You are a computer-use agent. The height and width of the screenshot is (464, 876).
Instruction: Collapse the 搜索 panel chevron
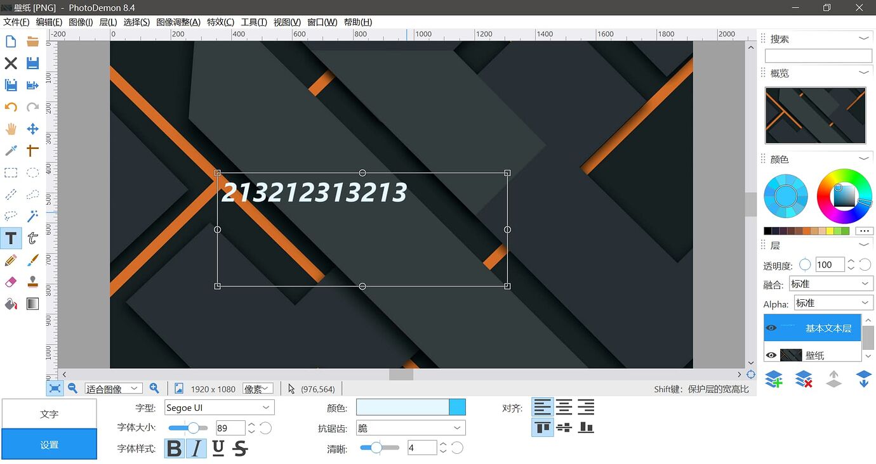(x=864, y=39)
